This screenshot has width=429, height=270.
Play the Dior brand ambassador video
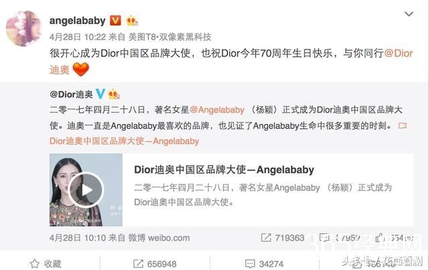(86, 190)
